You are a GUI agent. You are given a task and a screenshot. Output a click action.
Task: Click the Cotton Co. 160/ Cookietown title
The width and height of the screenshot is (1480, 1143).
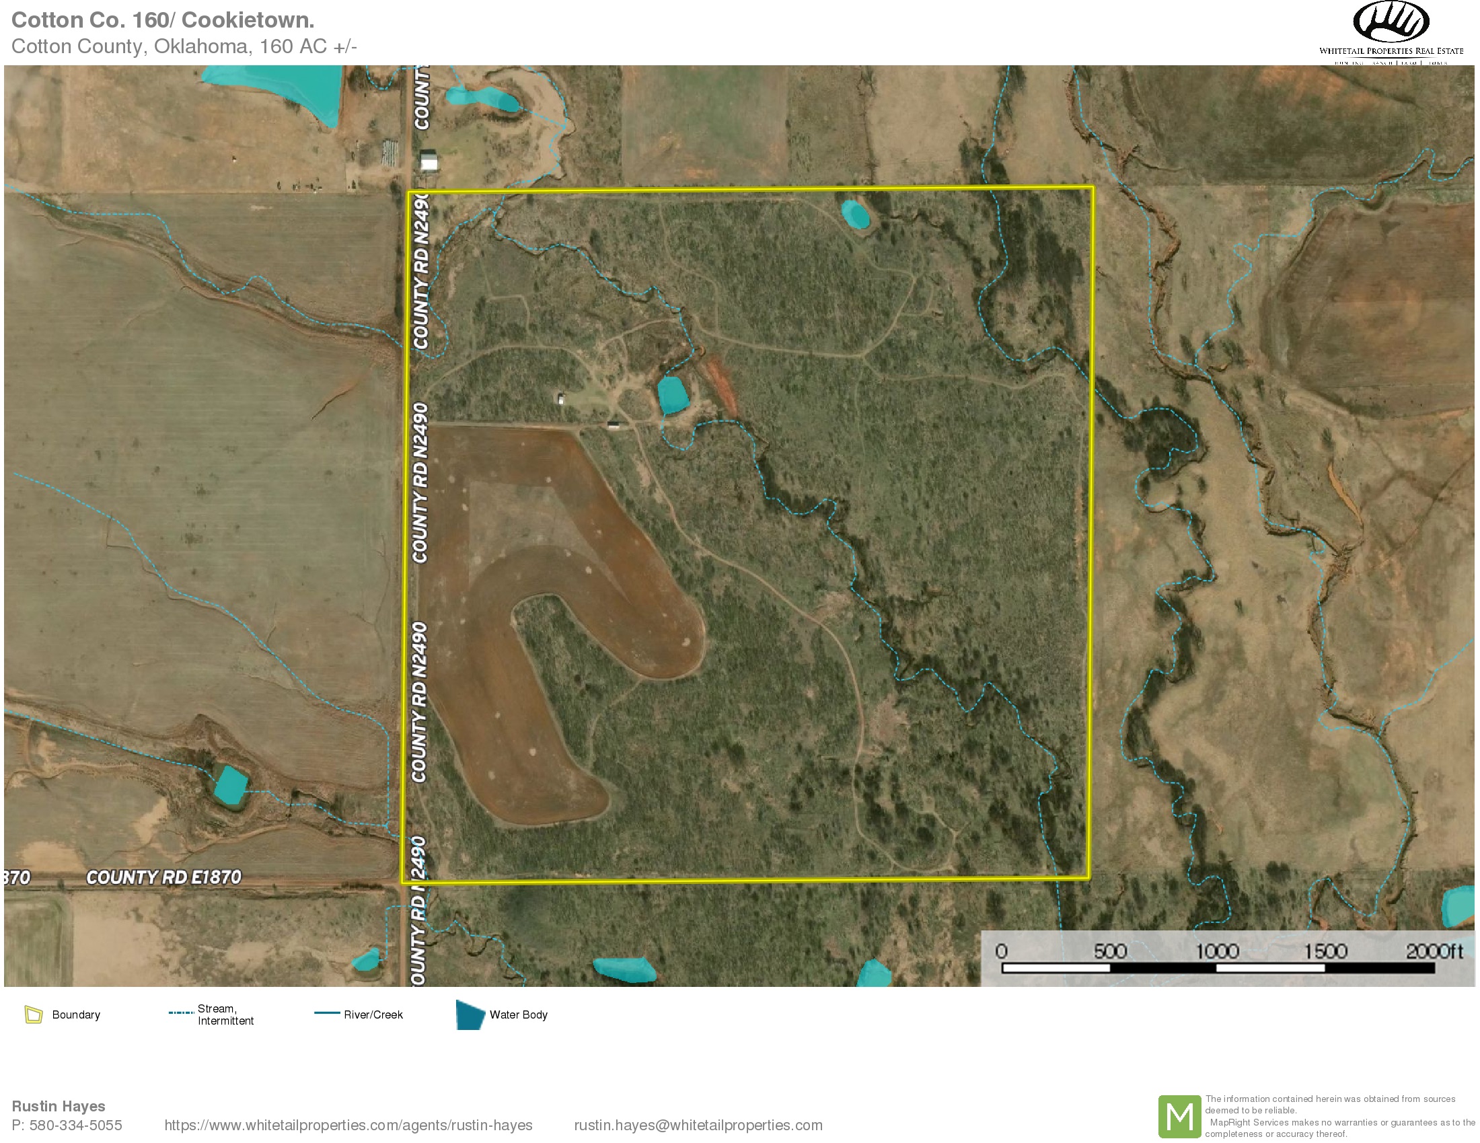pyautogui.click(x=163, y=20)
